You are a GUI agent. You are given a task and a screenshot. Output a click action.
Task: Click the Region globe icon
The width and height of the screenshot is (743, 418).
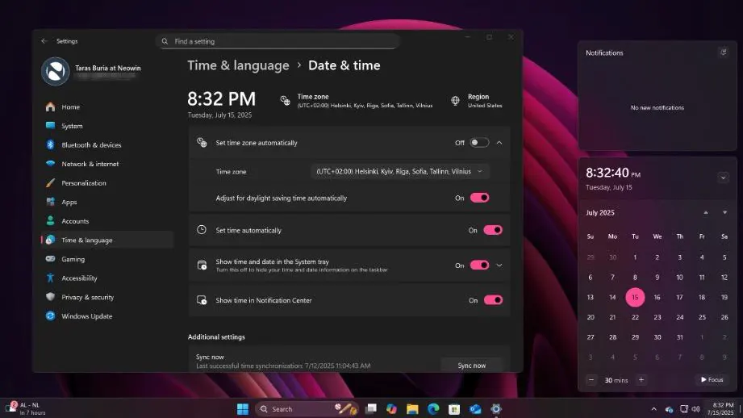click(455, 101)
